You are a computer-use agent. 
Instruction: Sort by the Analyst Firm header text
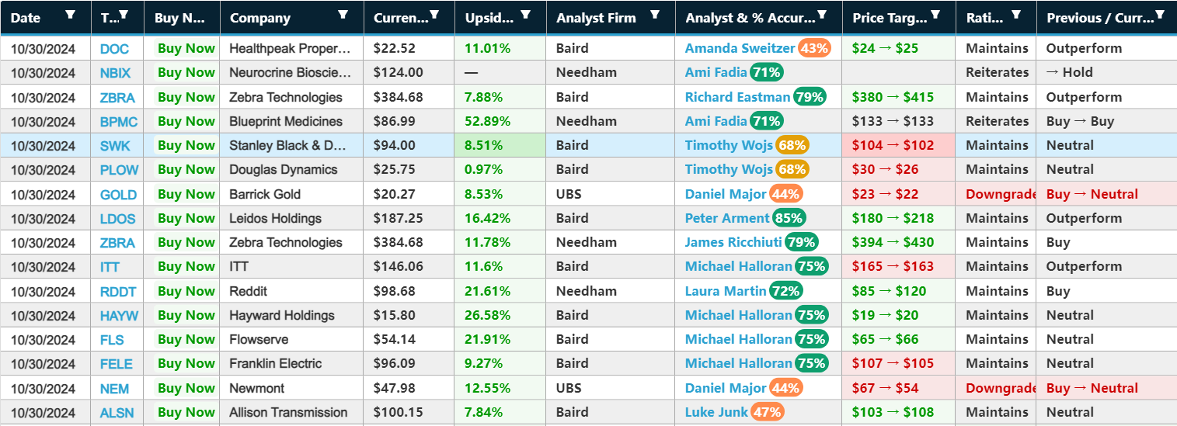(596, 18)
